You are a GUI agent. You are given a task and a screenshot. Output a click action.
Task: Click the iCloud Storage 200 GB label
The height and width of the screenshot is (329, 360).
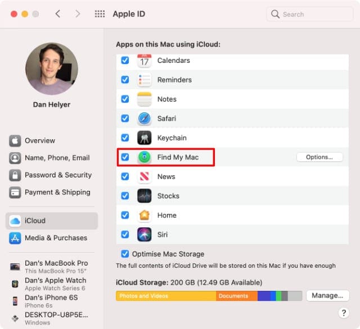tap(189, 282)
